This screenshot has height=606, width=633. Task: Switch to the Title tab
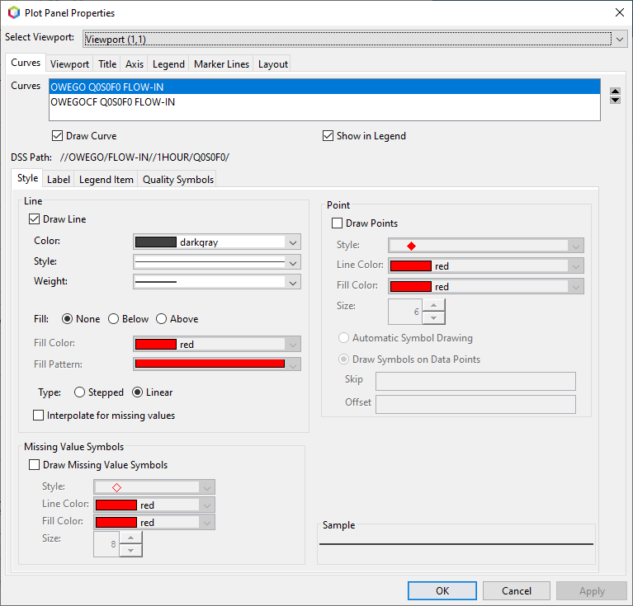107,64
